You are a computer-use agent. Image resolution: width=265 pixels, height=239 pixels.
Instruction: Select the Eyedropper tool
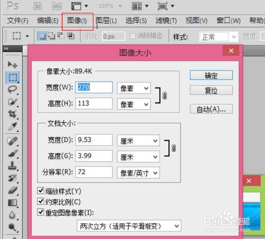(x=12, y=127)
